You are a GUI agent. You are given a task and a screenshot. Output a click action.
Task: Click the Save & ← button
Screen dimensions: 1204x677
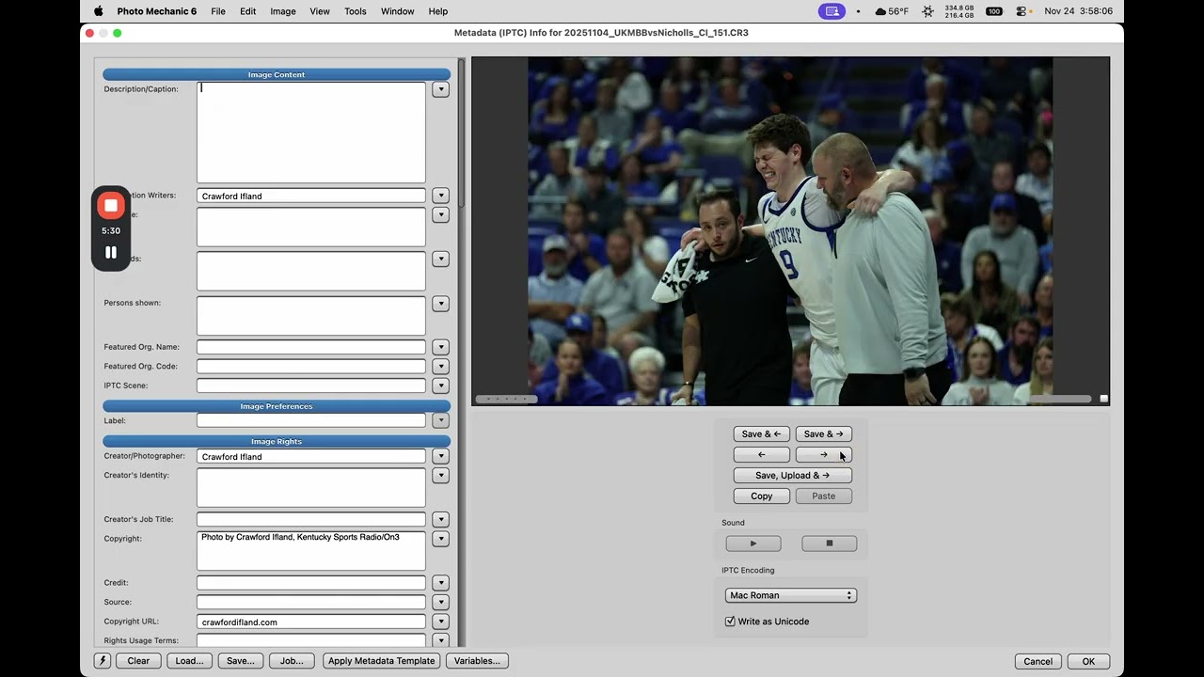coord(762,434)
